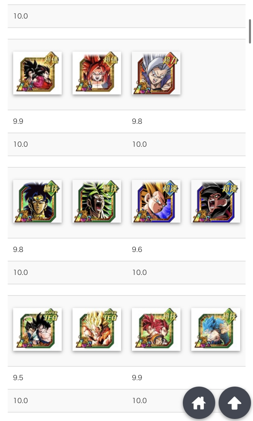Click the 10.0 value in the topmost row
The image size is (253, 421).
pyautogui.click(x=21, y=16)
